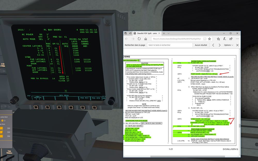The width and height of the screenshot is (258, 161).
Task: Click the right knob of the display unit
Action: 111,101
